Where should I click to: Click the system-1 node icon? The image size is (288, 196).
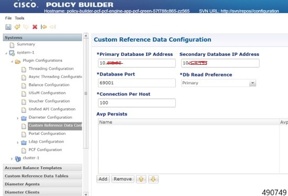(12, 53)
